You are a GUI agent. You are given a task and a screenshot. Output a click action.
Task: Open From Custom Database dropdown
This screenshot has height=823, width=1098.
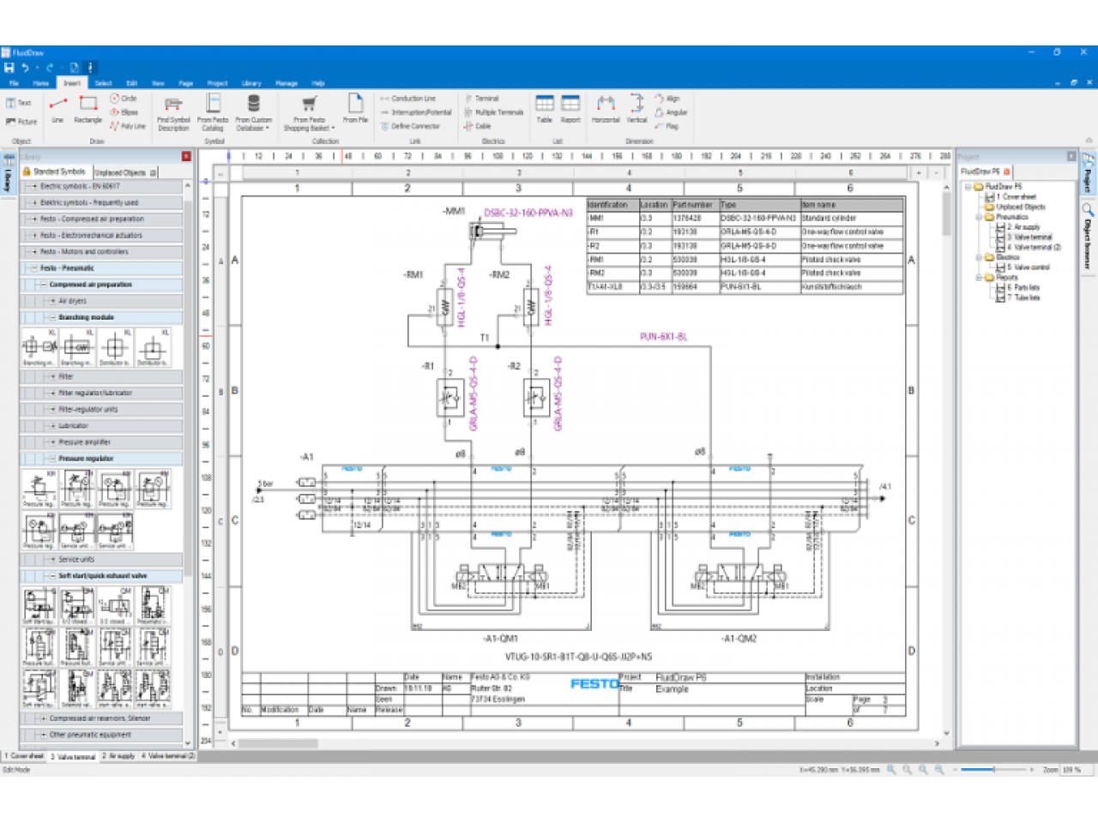pyautogui.click(x=253, y=112)
